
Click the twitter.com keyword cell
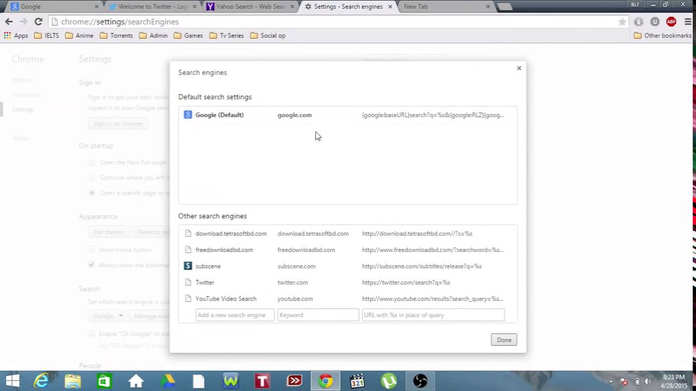293,282
